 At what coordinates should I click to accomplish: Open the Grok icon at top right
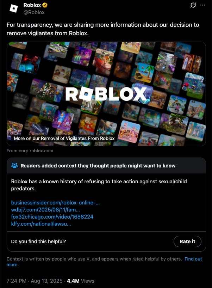point(193,5)
